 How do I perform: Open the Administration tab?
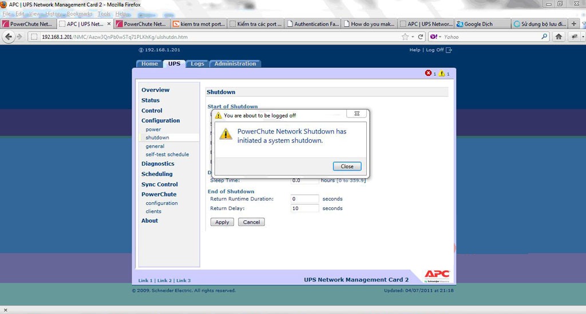click(x=235, y=64)
